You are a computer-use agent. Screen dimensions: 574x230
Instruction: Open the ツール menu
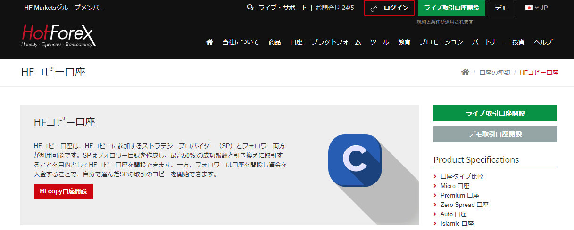coord(380,42)
